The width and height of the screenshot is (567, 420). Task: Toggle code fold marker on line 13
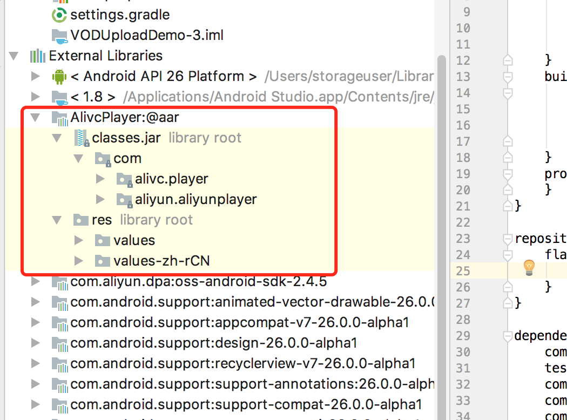tap(508, 77)
